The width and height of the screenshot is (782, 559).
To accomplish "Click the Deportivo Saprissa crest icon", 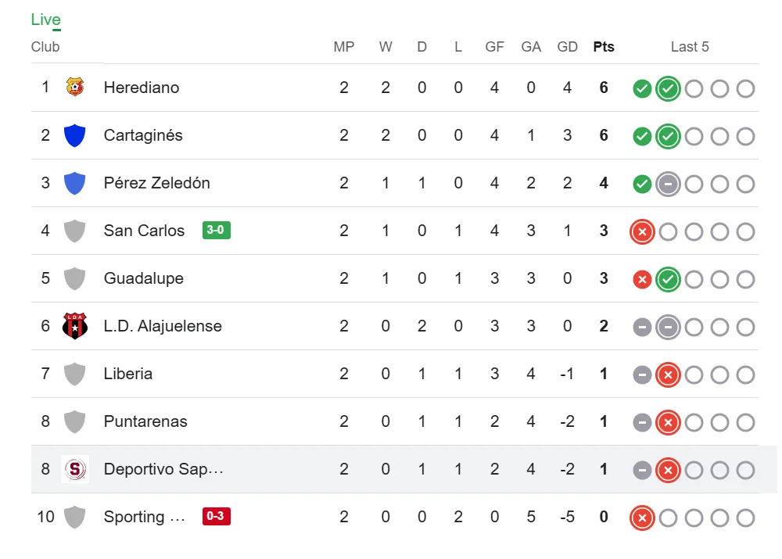I will point(74,469).
